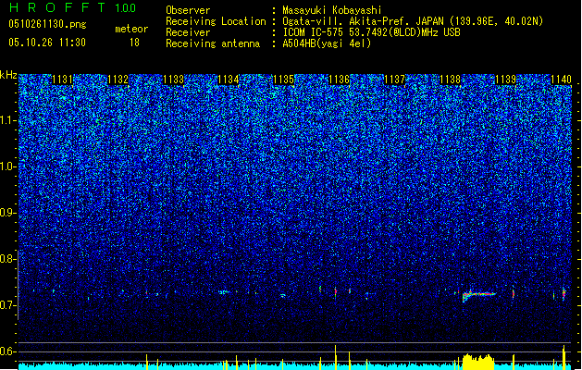The height and width of the screenshot is (370, 582).
Task: Click the 1.1 frequency axis label
Action: pyautogui.click(x=8, y=120)
